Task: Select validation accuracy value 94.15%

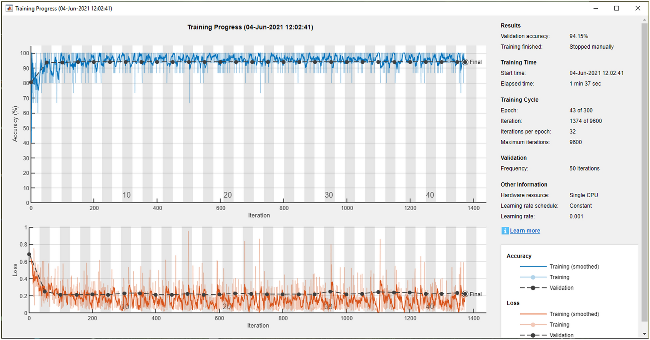Action: click(x=579, y=36)
